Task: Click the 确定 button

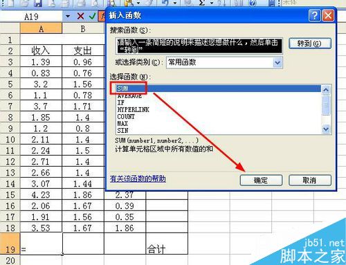Action: (261, 180)
